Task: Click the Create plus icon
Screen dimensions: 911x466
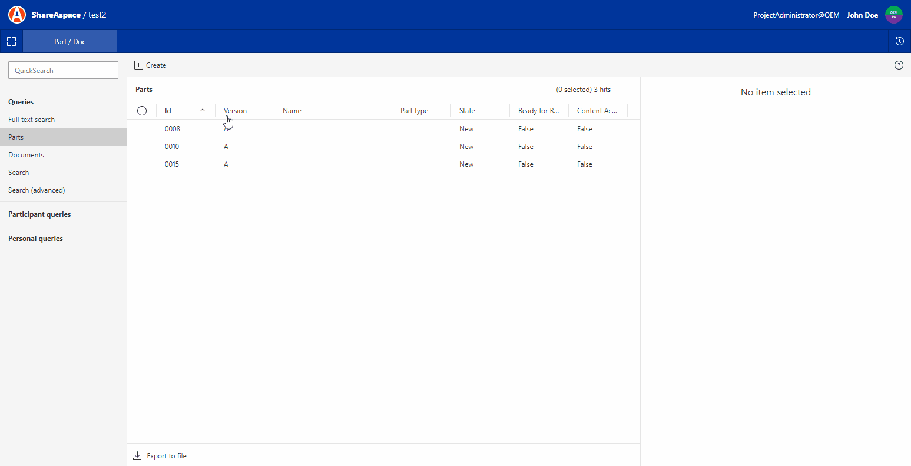Action: point(139,65)
